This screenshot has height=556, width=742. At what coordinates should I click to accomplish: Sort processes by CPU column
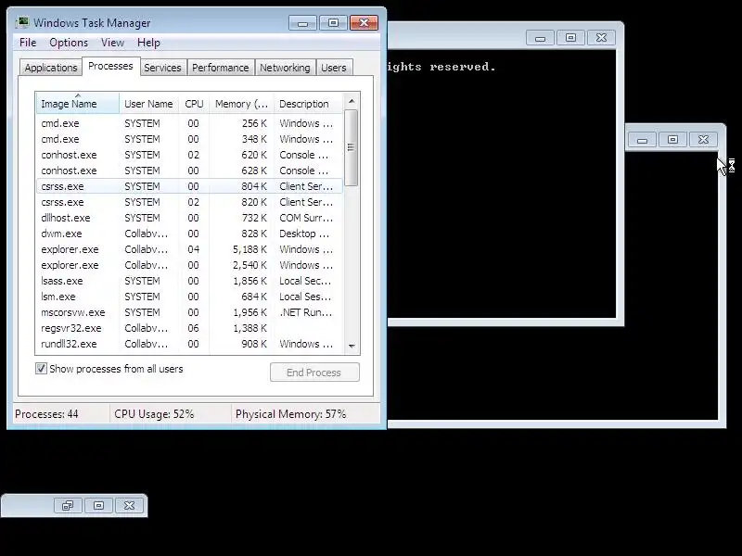[194, 104]
